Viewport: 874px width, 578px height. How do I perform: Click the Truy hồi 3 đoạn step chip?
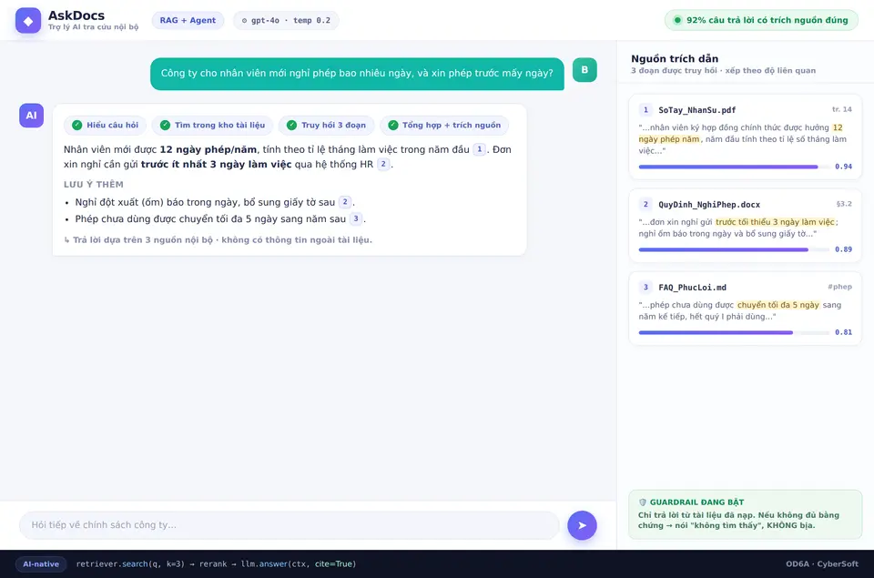pos(326,125)
